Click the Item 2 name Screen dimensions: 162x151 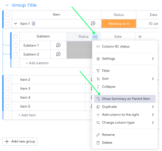tap(25, 80)
